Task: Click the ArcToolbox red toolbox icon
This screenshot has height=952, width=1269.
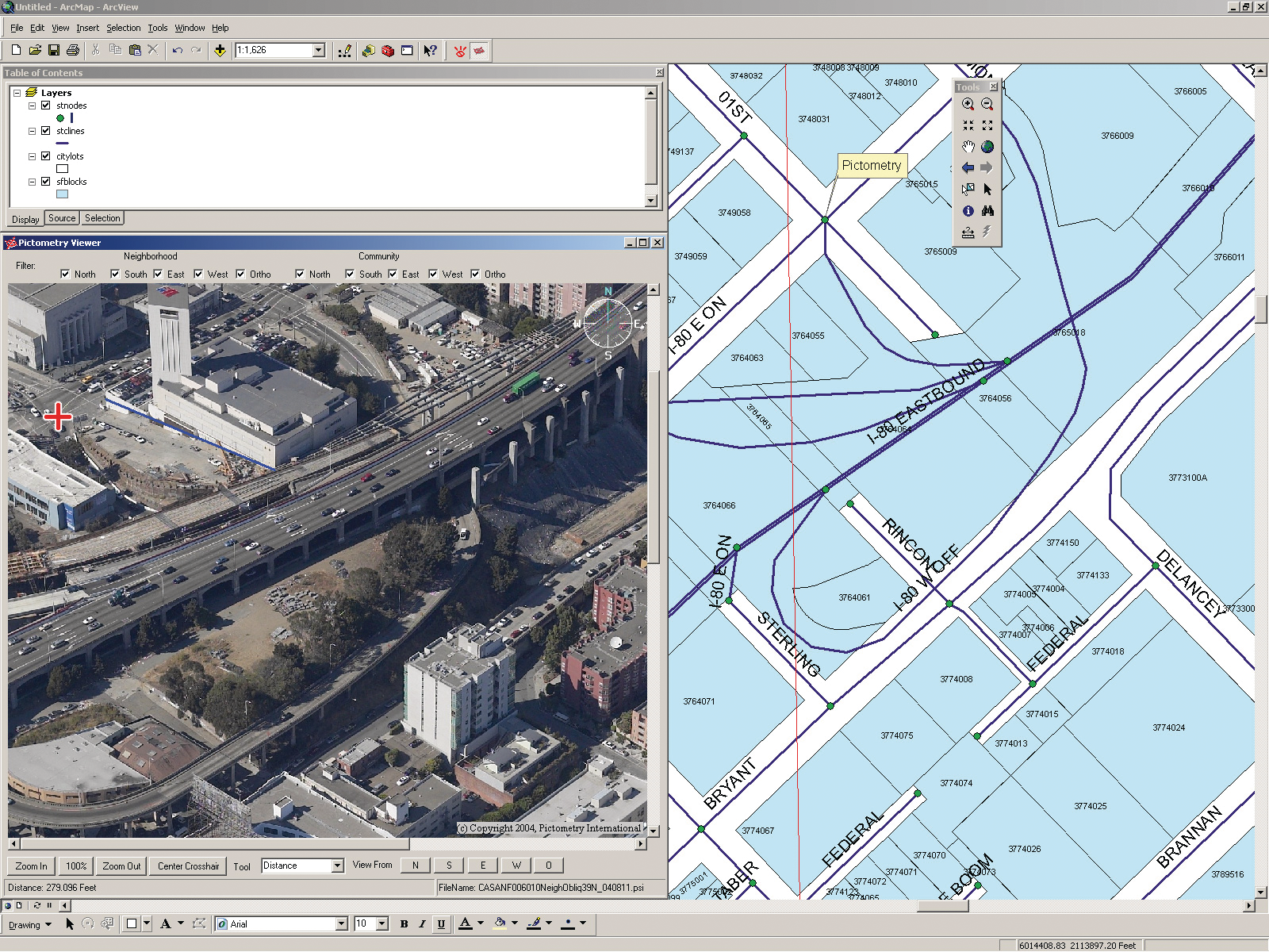Action: coord(387,50)
